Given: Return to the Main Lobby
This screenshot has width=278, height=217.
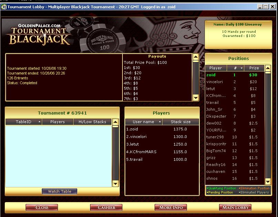Looking at the screenshot, I should [x=235, y=207].
